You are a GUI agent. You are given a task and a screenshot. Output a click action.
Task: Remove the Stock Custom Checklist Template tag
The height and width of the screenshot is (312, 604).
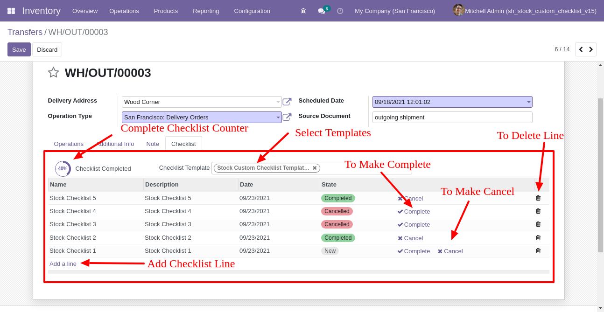(315, 168)
